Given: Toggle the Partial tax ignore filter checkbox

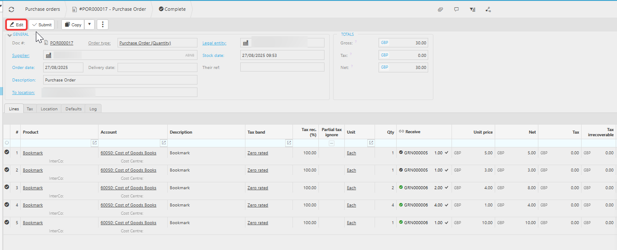Looking at the screenshot, I should [x=331, y=143].
